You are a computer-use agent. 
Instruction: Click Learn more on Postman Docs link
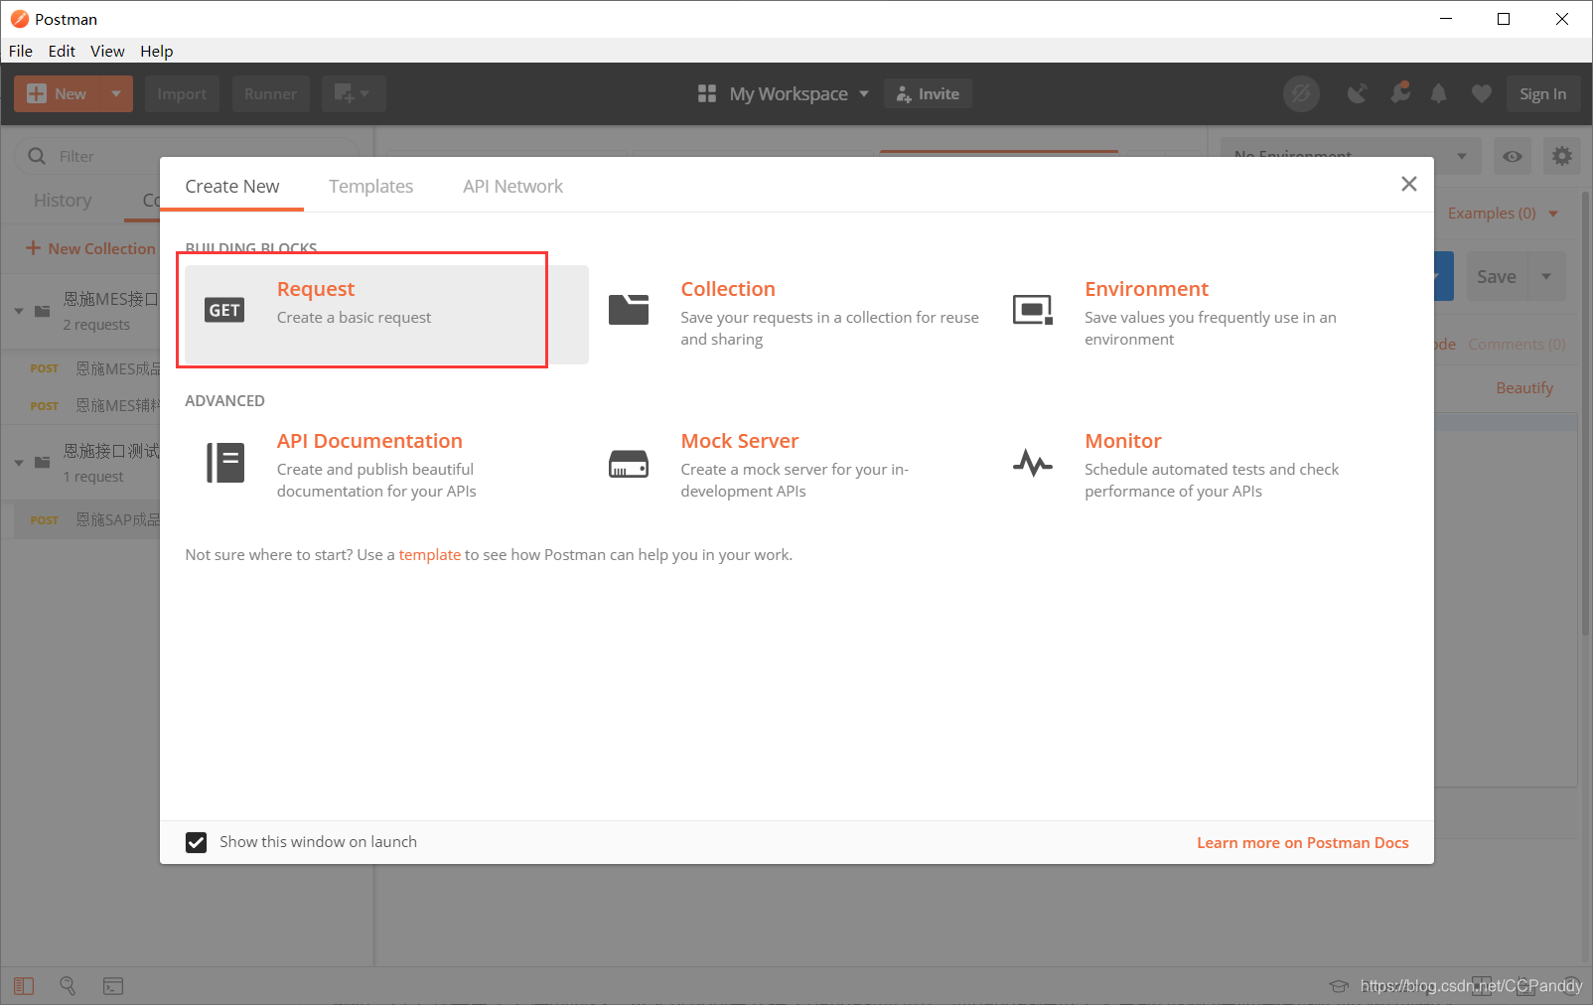(x=1302, y=842)
